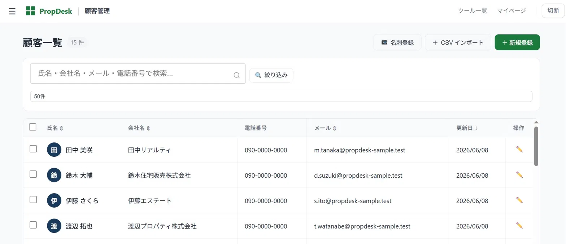
Task: Open 名刺登録 business card registration
Action: point(397,43)
